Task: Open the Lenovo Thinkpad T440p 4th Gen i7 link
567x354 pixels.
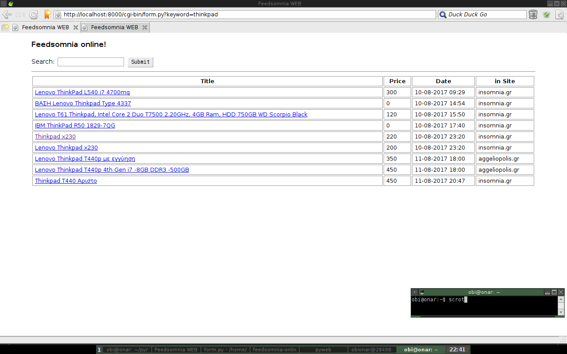Action: (x=112, y=170)
